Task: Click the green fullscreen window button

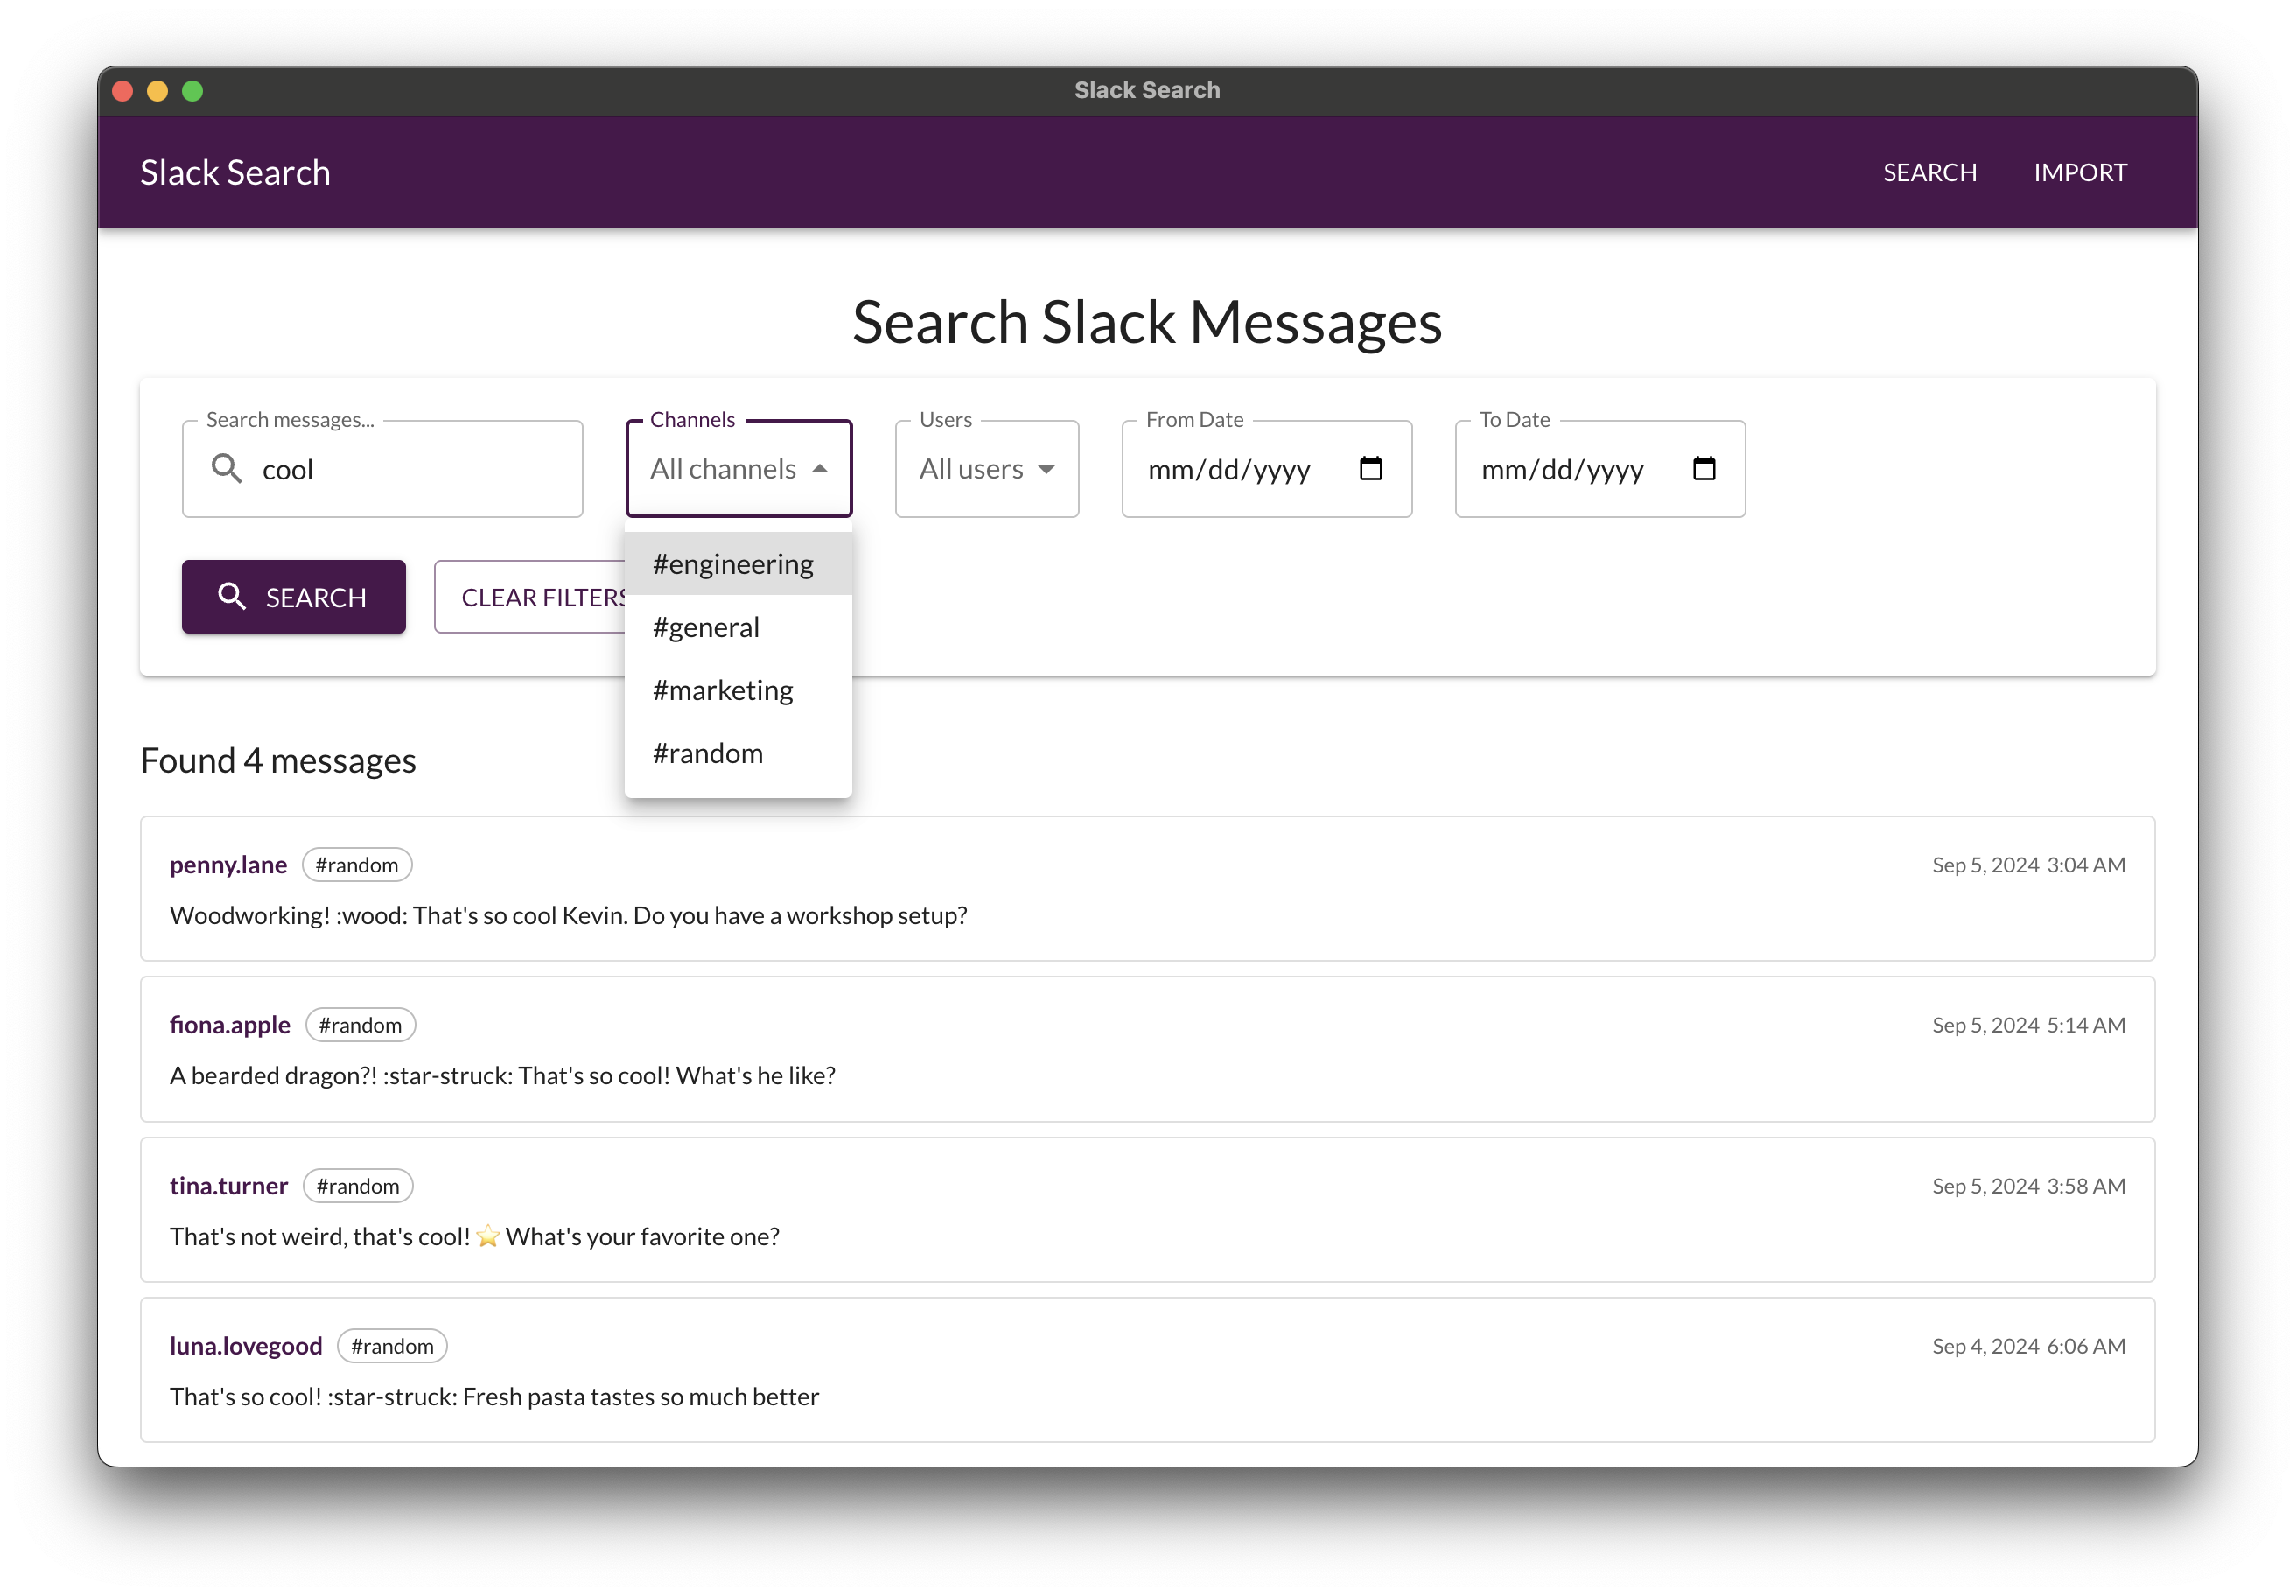Action: coord(193,91)
